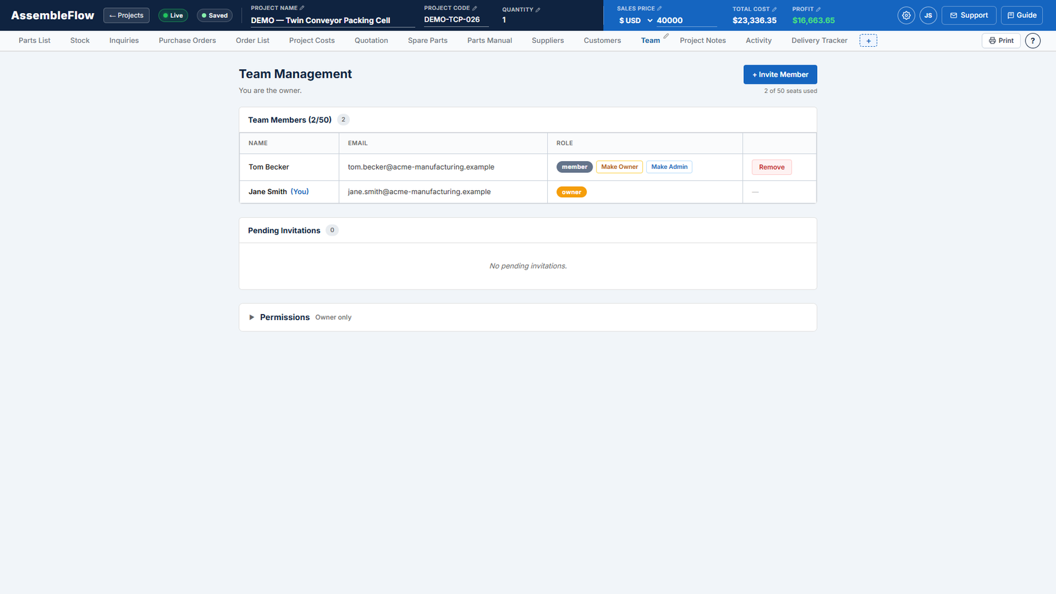Click pencil icon next to Sales Price
This screenshot has width=1056, height=594.
pyautogui.click(x=659, y=9)
